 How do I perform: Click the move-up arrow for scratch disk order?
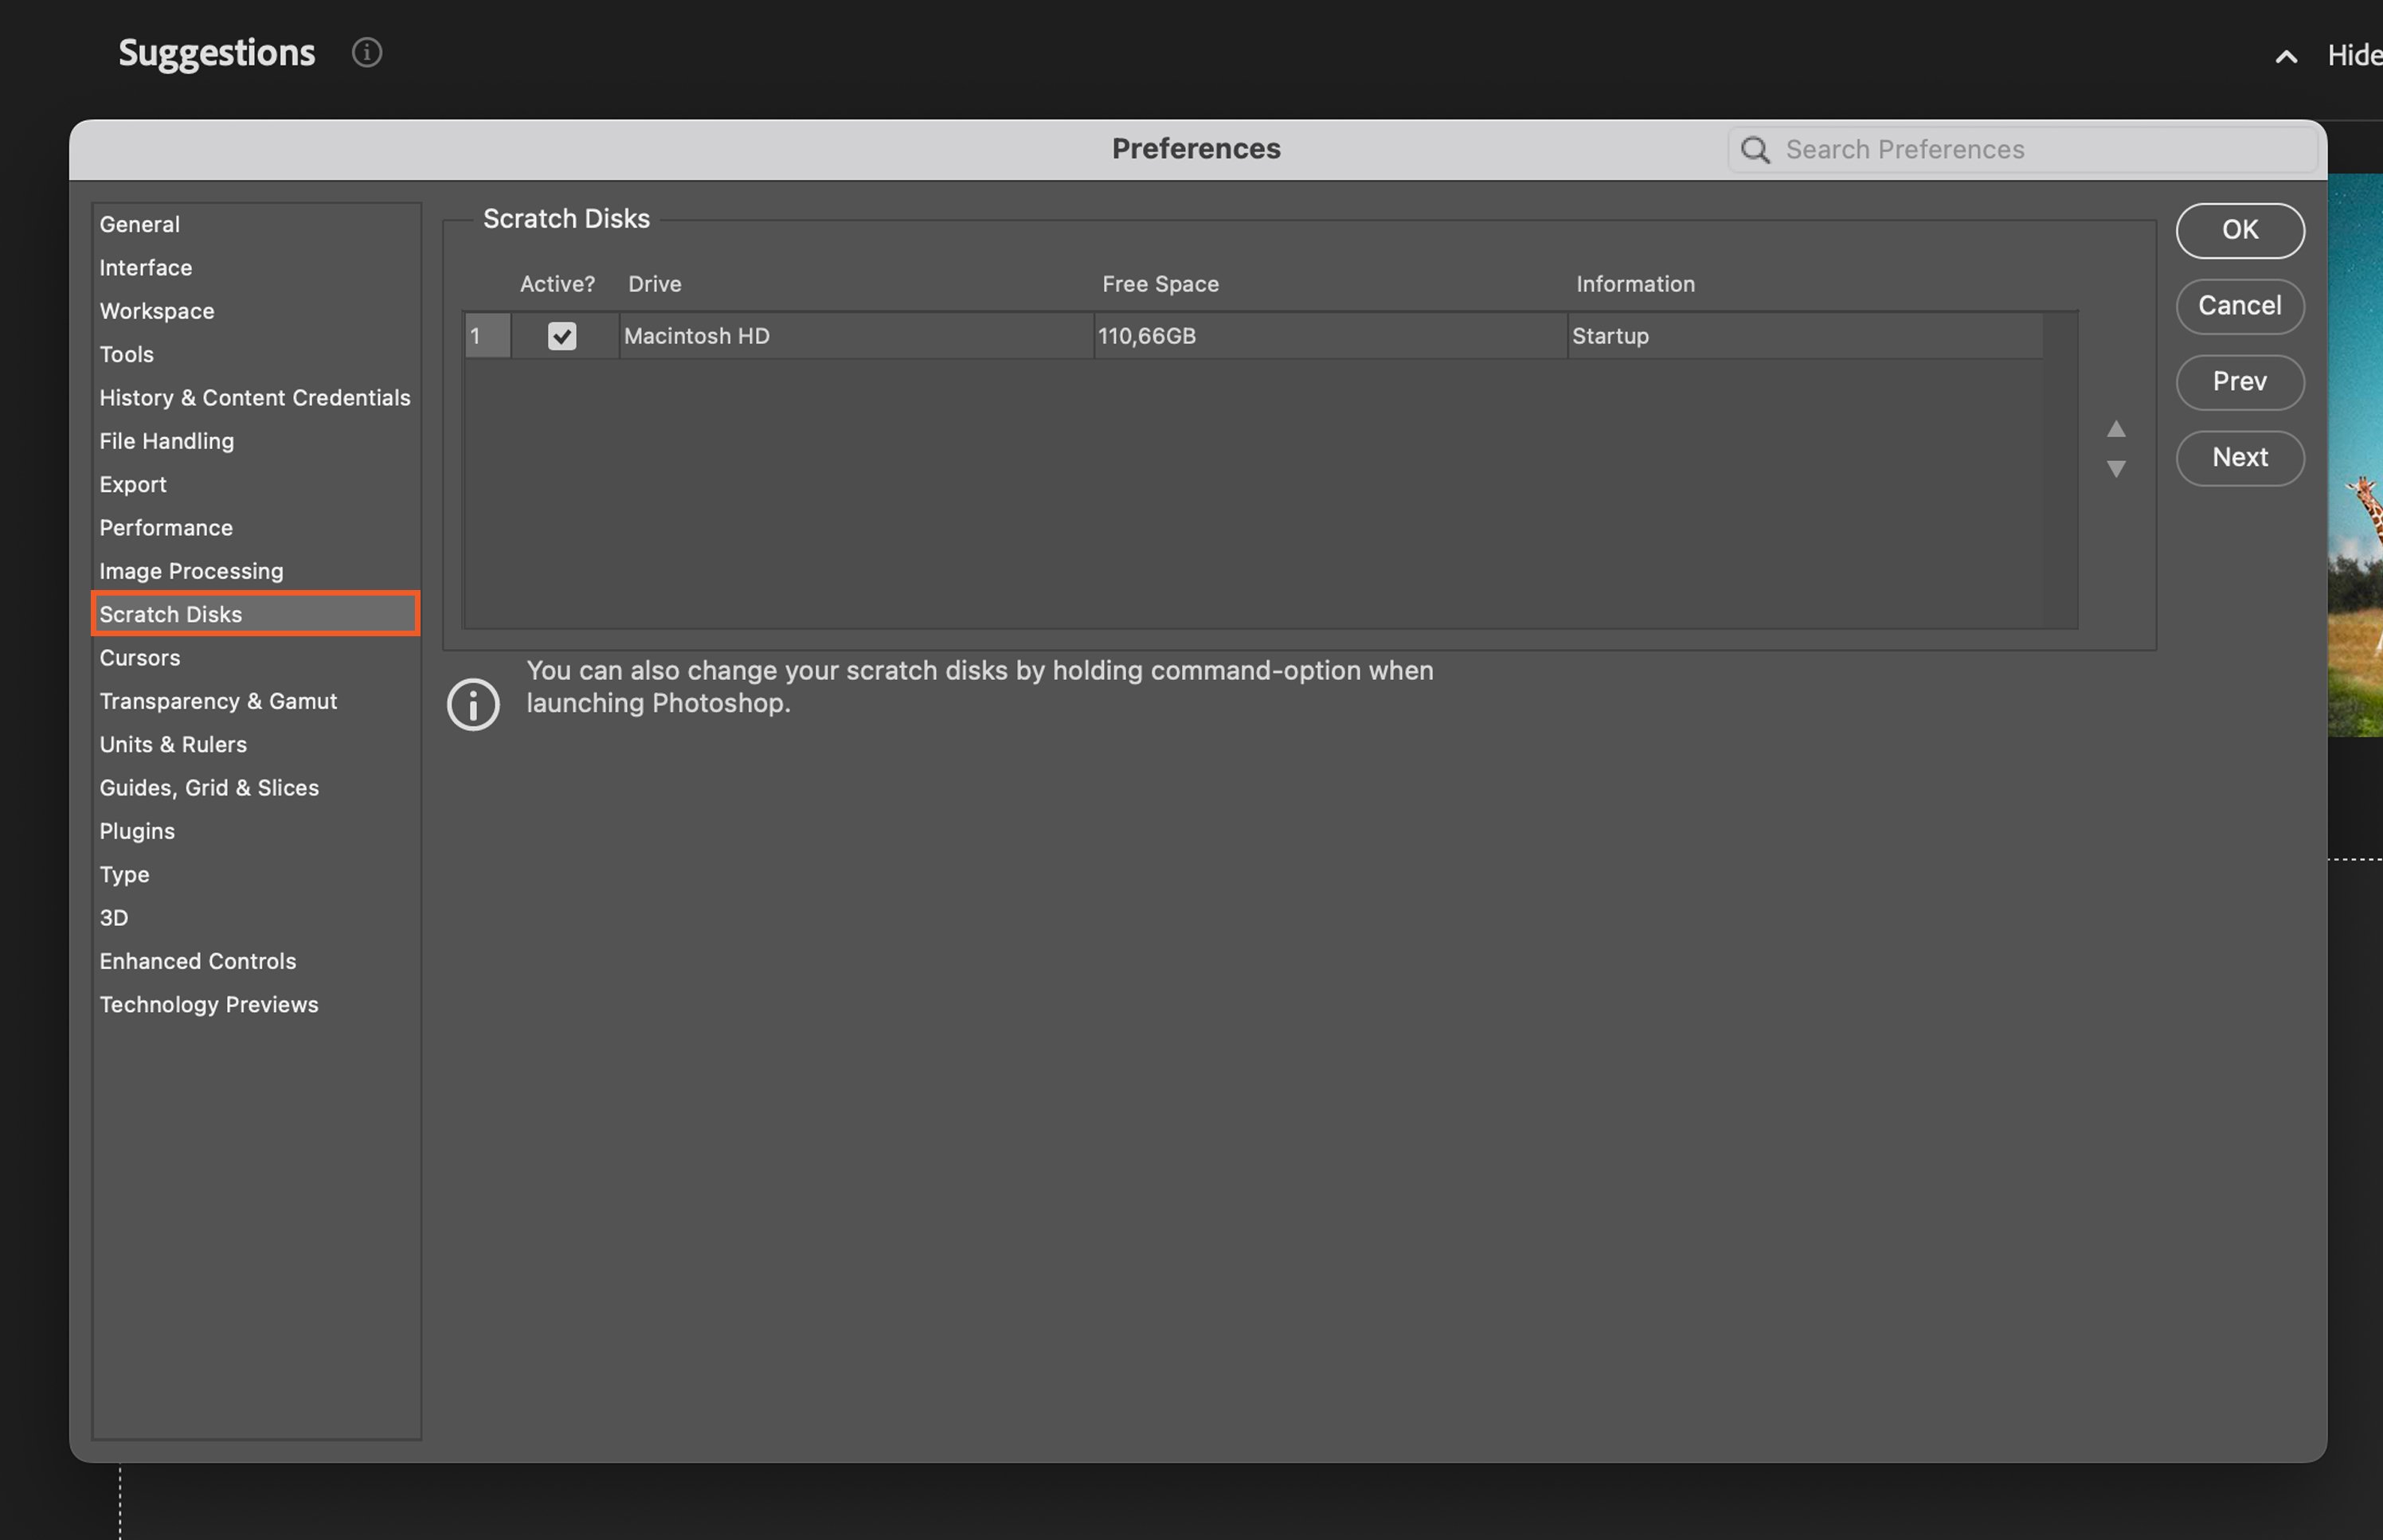click(x=2116, y=429)
